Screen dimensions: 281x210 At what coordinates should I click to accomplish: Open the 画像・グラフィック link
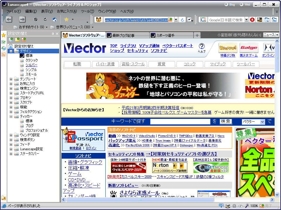(x=85, y=162)
